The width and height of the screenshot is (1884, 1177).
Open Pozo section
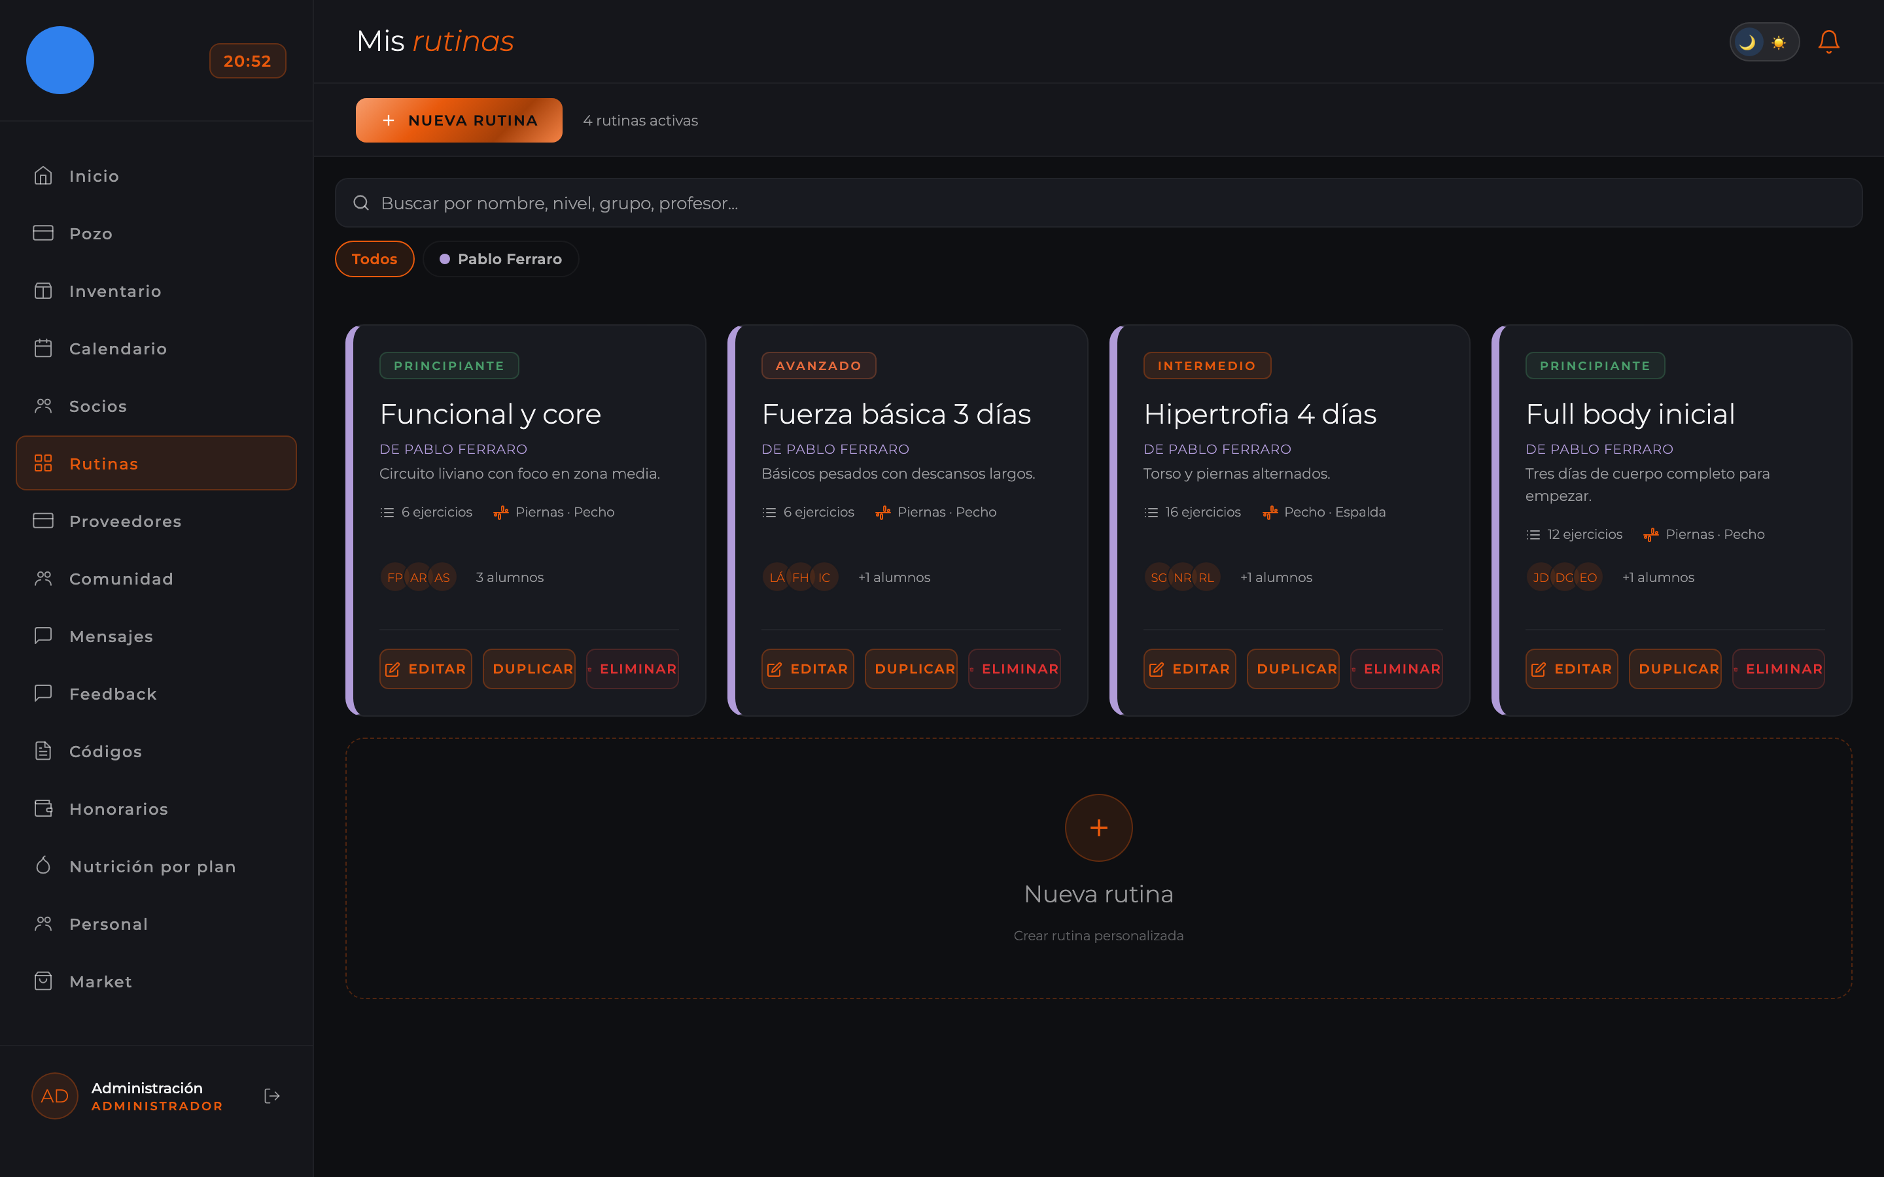click(156, 233)
